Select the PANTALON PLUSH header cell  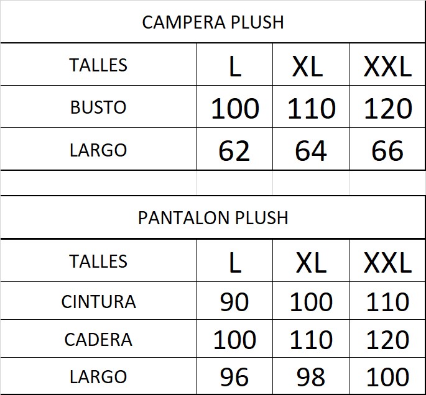pyautogui.click(x=213, y=218)
